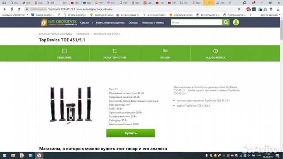Click the green Купить button
The height and width of the screenshot is (159, 283).
(x=130, y=133)
